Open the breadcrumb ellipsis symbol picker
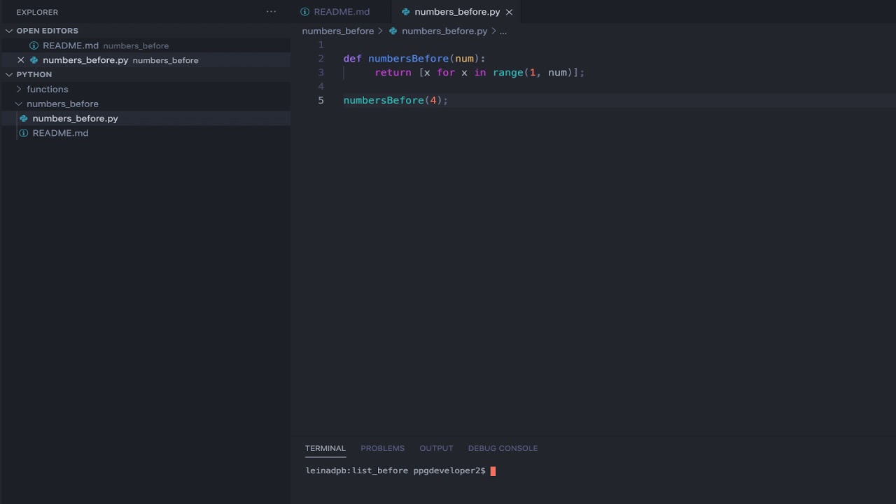The image size is (896, 504). (503, 31)
